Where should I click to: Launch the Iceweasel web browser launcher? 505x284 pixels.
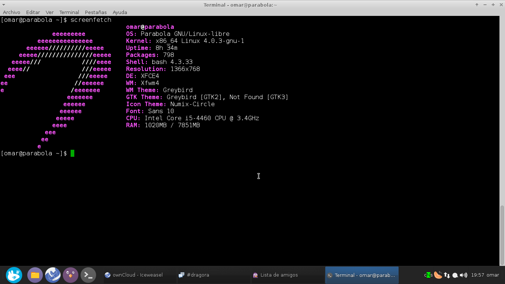(53, 275)
